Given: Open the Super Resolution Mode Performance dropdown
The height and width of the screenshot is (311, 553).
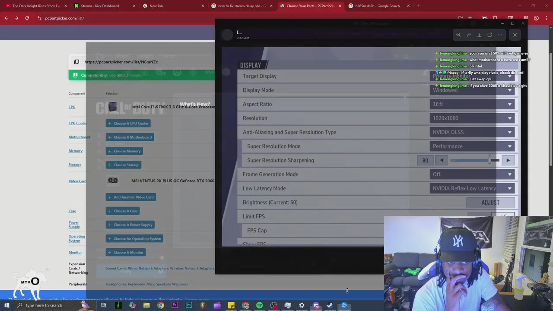Looking at the screenshot, I should [472, 146].
